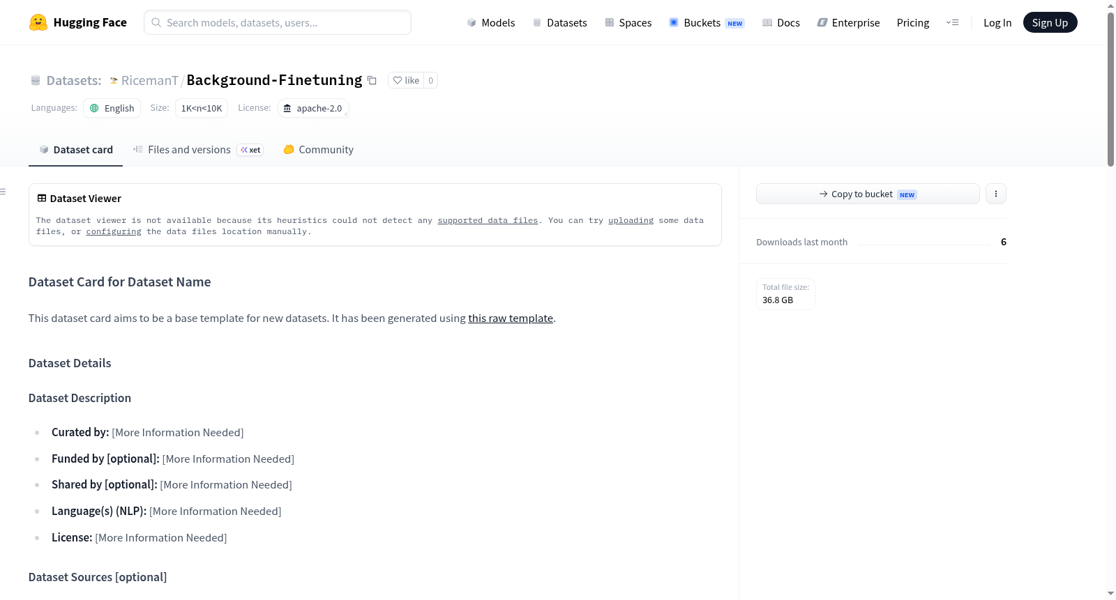Expand the navigation overflow menu icon
This screenshot has height=600, width=1116.
click(x=952, y=22)
